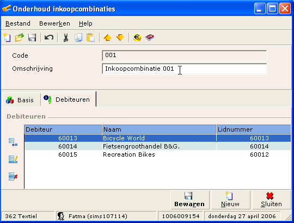Select the Recreation Bikes row
294x223 pixels.
(157, 154)
